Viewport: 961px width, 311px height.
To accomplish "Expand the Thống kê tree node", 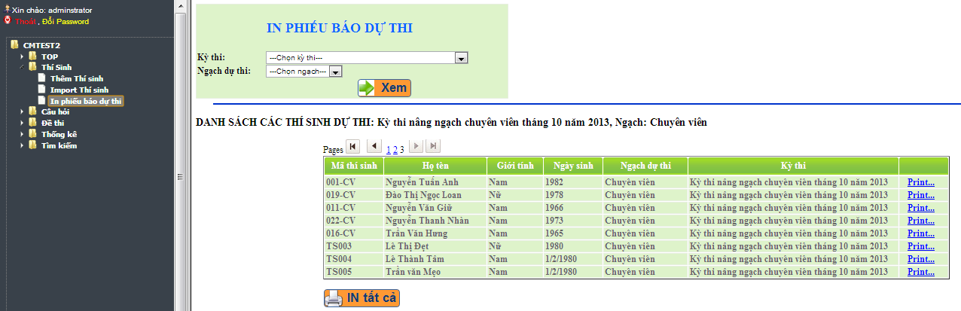I will tap(22, 134).
